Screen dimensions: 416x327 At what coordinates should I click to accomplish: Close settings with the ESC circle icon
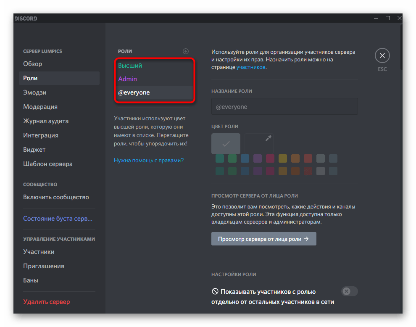pyautogui.click(x=382, y=55)
